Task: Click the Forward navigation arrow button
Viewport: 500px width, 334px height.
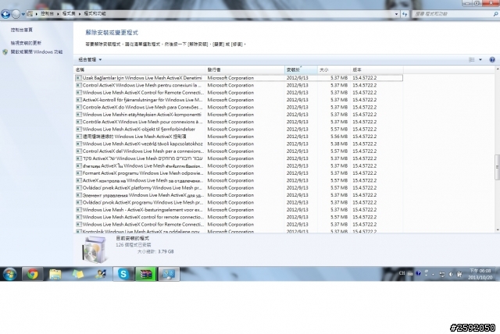Action: pyautogui.click(x=16, y=14)
